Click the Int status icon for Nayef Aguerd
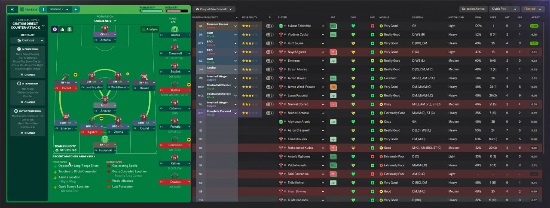This screenshot has height=208, width=550. point(333,52)
